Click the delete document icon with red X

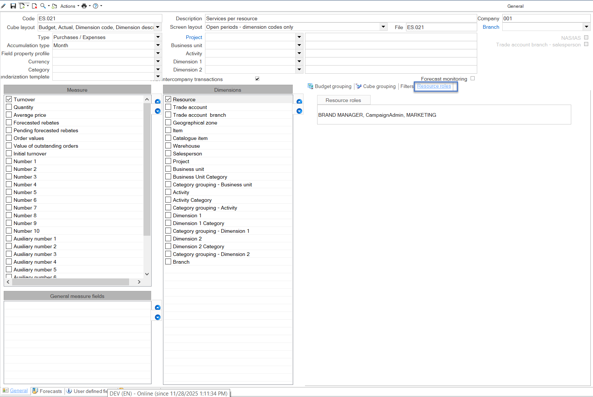(34, 6)
